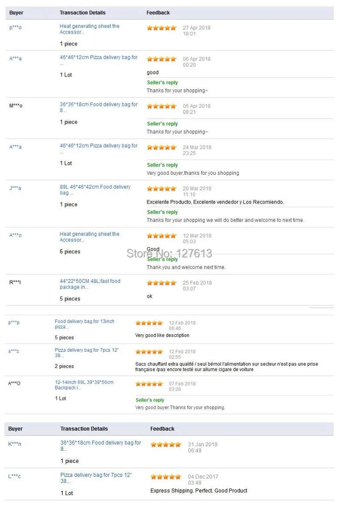Click buyer name J***a
Viewport: 338px width, 506px height.
pyautogui.click(x=15, y=188)
